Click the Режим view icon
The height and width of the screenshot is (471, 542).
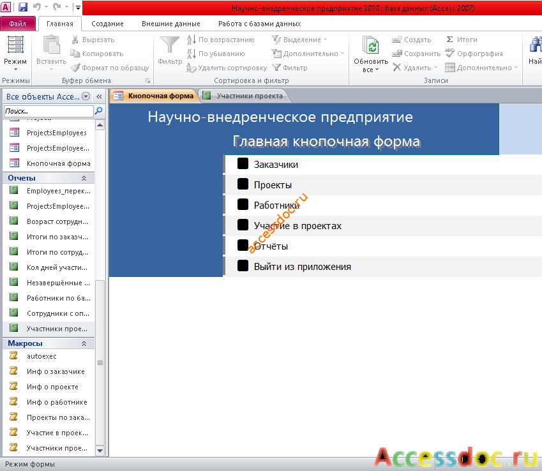tap(15, 45)
